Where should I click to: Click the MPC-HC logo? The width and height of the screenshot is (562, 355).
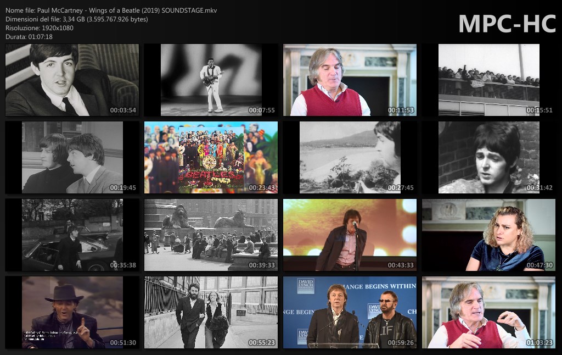click(x=507, y=24)
